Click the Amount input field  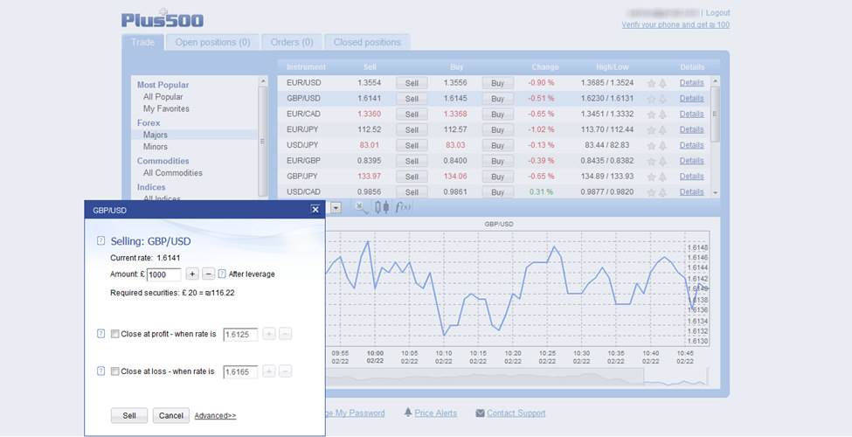(163, 274)
